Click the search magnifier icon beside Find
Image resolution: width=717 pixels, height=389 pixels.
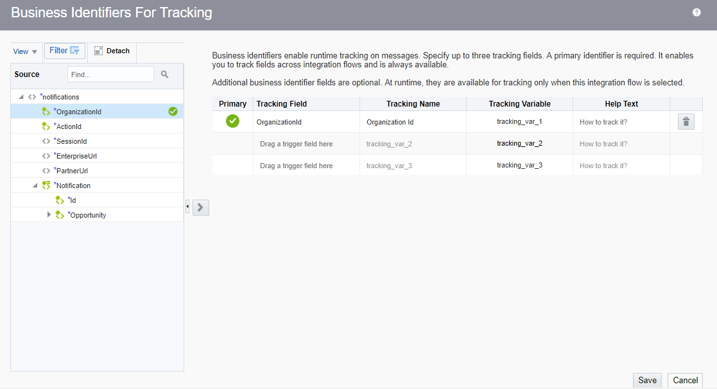pos(164,74)
